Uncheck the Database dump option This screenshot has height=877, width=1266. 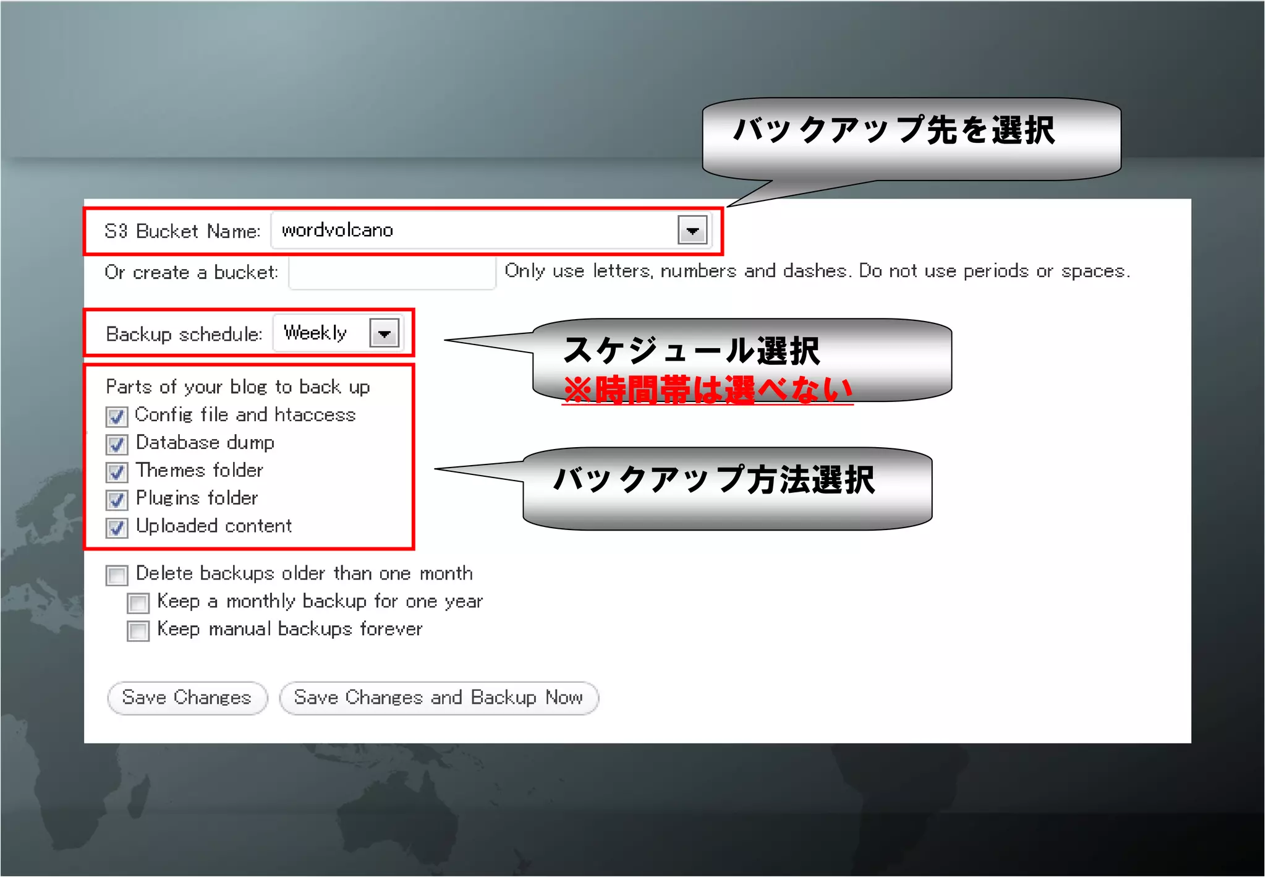[117, 444]
